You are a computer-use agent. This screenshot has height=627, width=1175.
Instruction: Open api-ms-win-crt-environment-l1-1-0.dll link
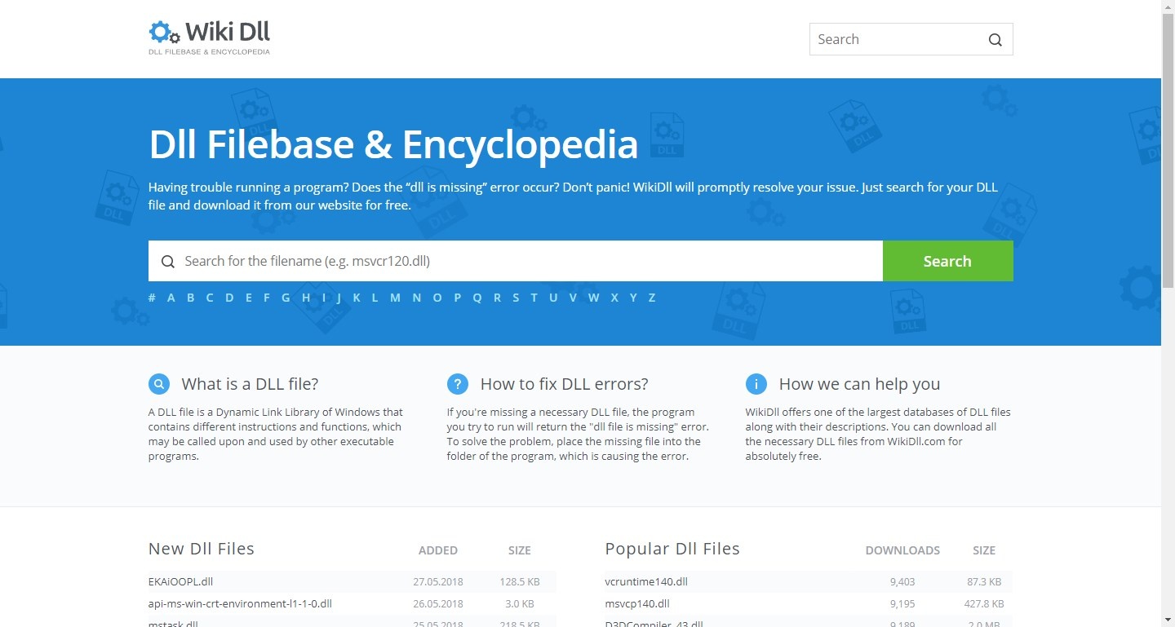(240, 604)
